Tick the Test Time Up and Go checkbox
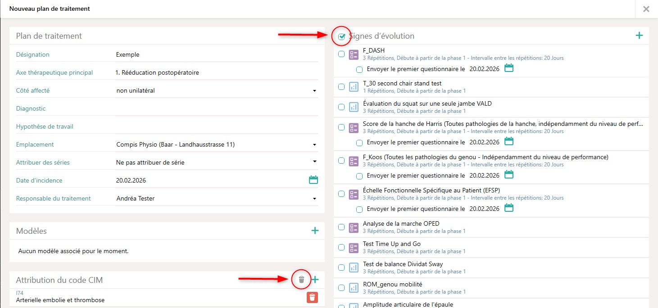Image resolution: width=658 pixels, height=308 pixels. coord(341,247)
